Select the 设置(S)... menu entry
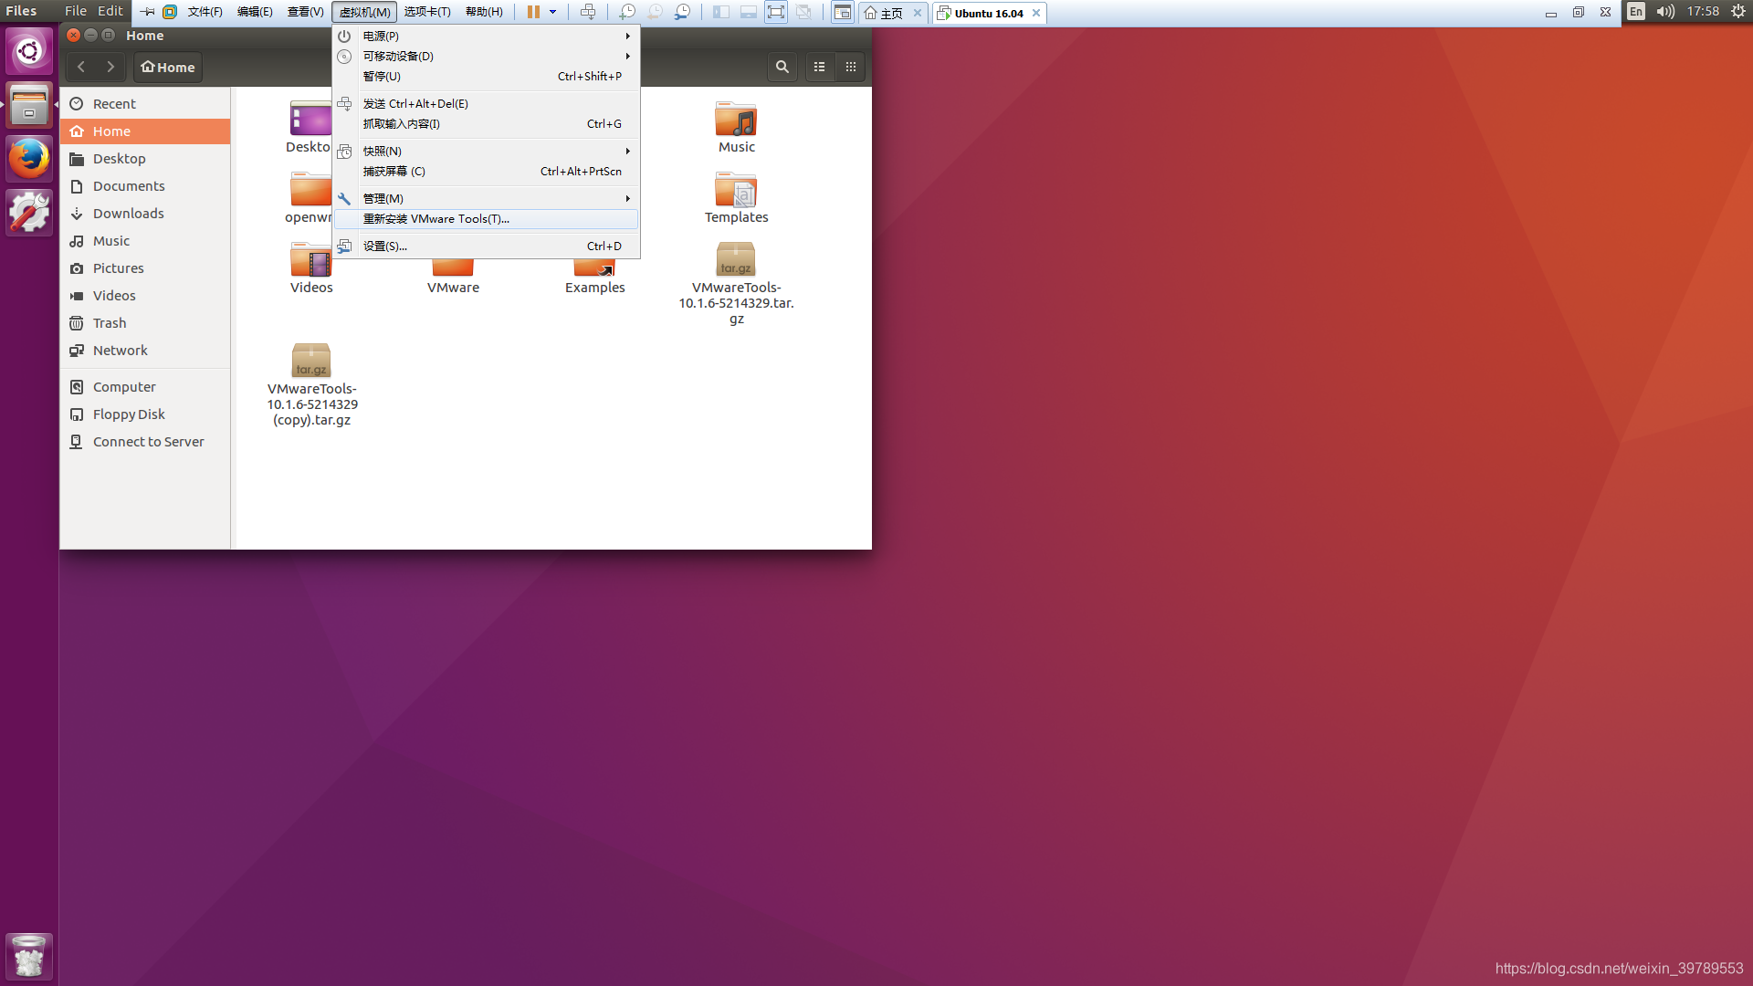Image resolution: width=1753 pixels, height=986 pixels. click(x=486, y=246)
